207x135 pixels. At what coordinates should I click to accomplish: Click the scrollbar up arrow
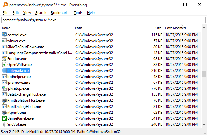204,27
